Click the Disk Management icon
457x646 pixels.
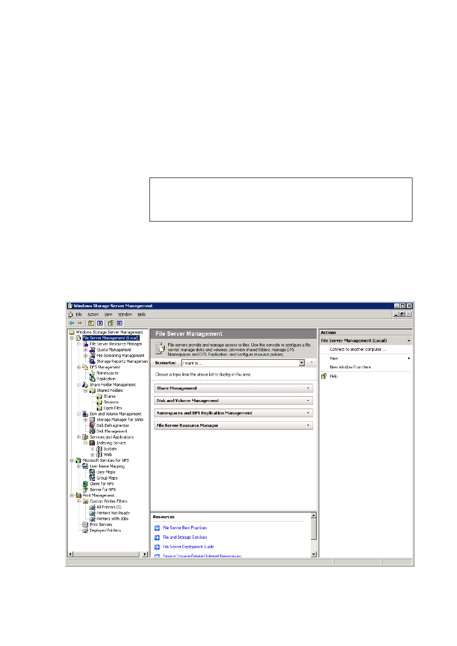point(92,431)
